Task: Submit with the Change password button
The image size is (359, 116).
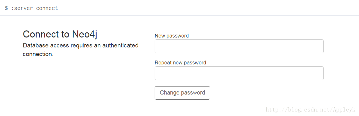Action: click(x=182, y=93)
